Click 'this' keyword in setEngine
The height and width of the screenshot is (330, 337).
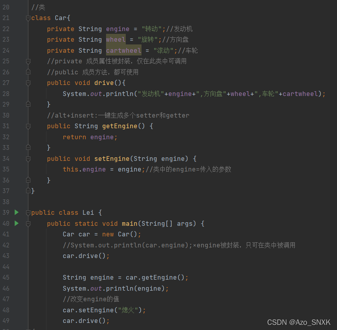click(x=71, y=170)
